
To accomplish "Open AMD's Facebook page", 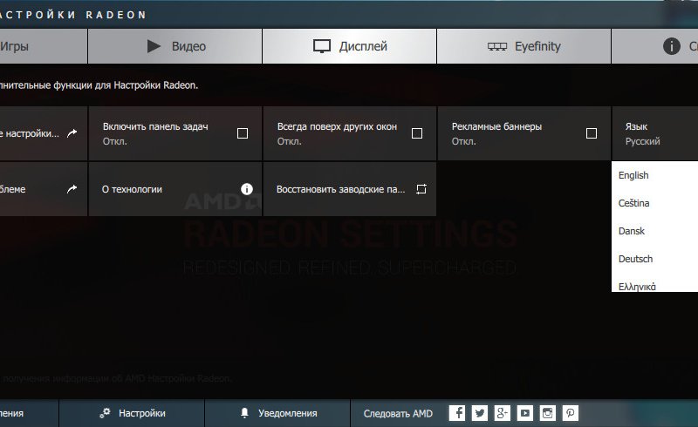I will [456, 413].
